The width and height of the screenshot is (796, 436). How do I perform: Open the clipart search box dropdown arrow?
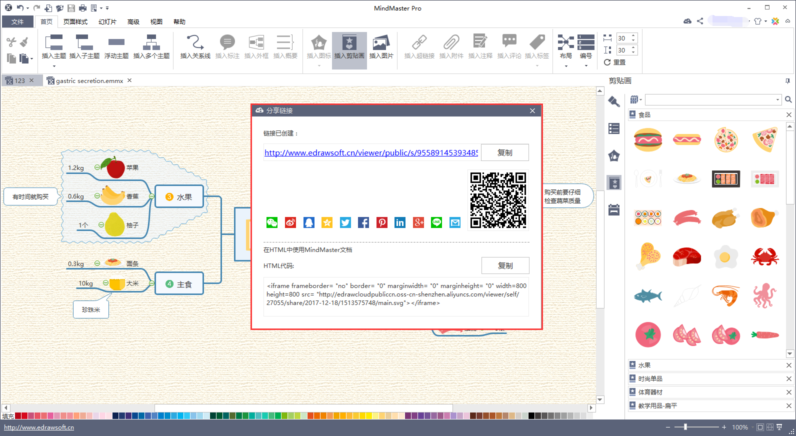777,99
